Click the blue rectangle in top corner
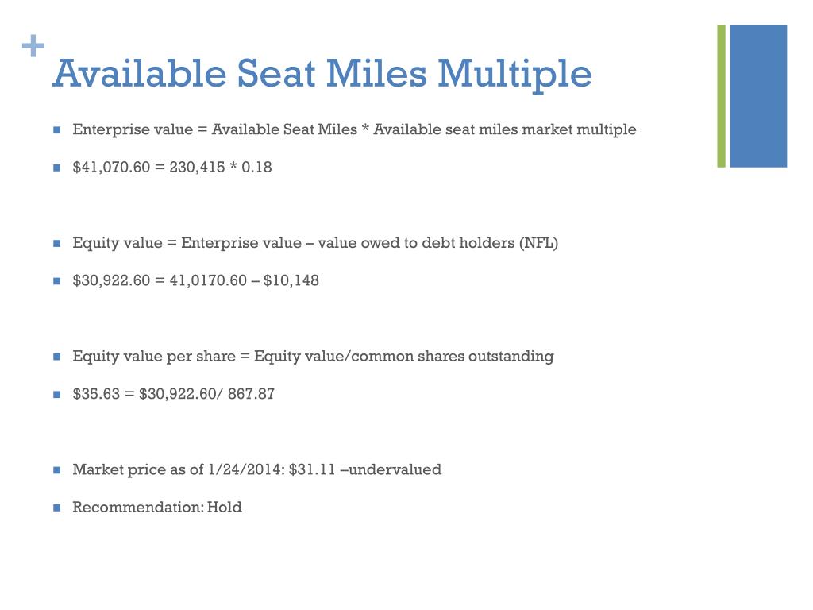This screenshot has width=813, height=610. pyautogui.click(x=758, y=96)
